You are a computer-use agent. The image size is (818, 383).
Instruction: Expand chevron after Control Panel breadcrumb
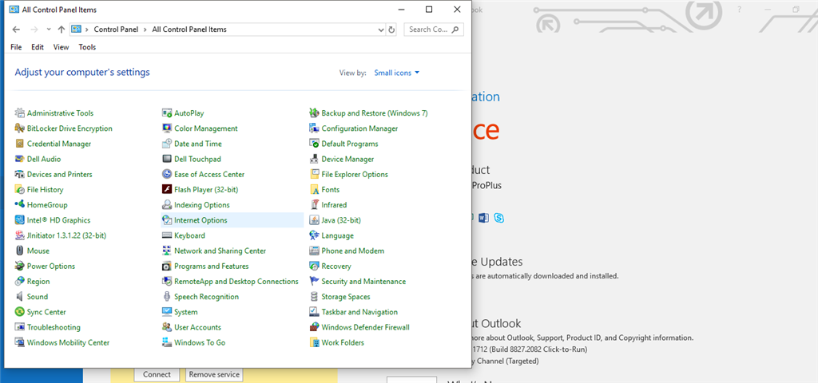[145, 30]
